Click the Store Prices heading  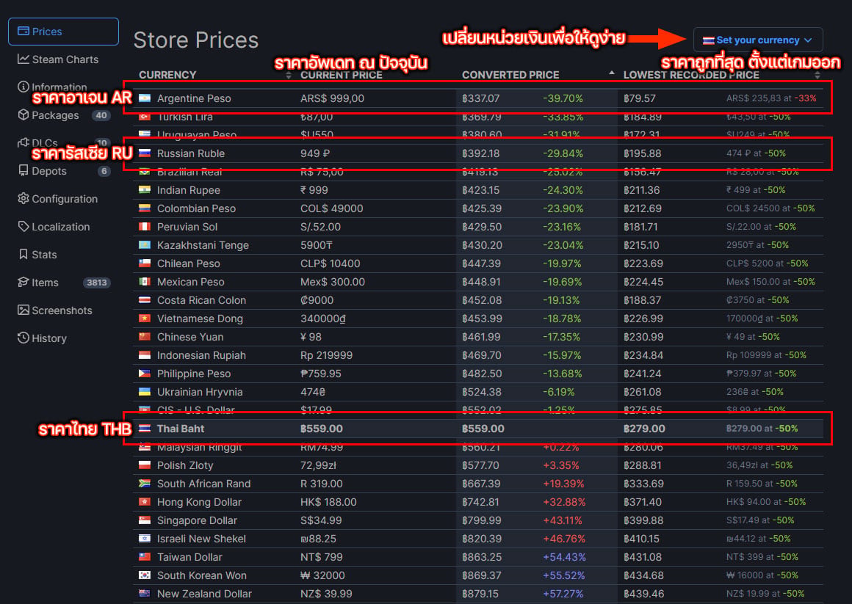pyautogui.click(x=195, y=40)
